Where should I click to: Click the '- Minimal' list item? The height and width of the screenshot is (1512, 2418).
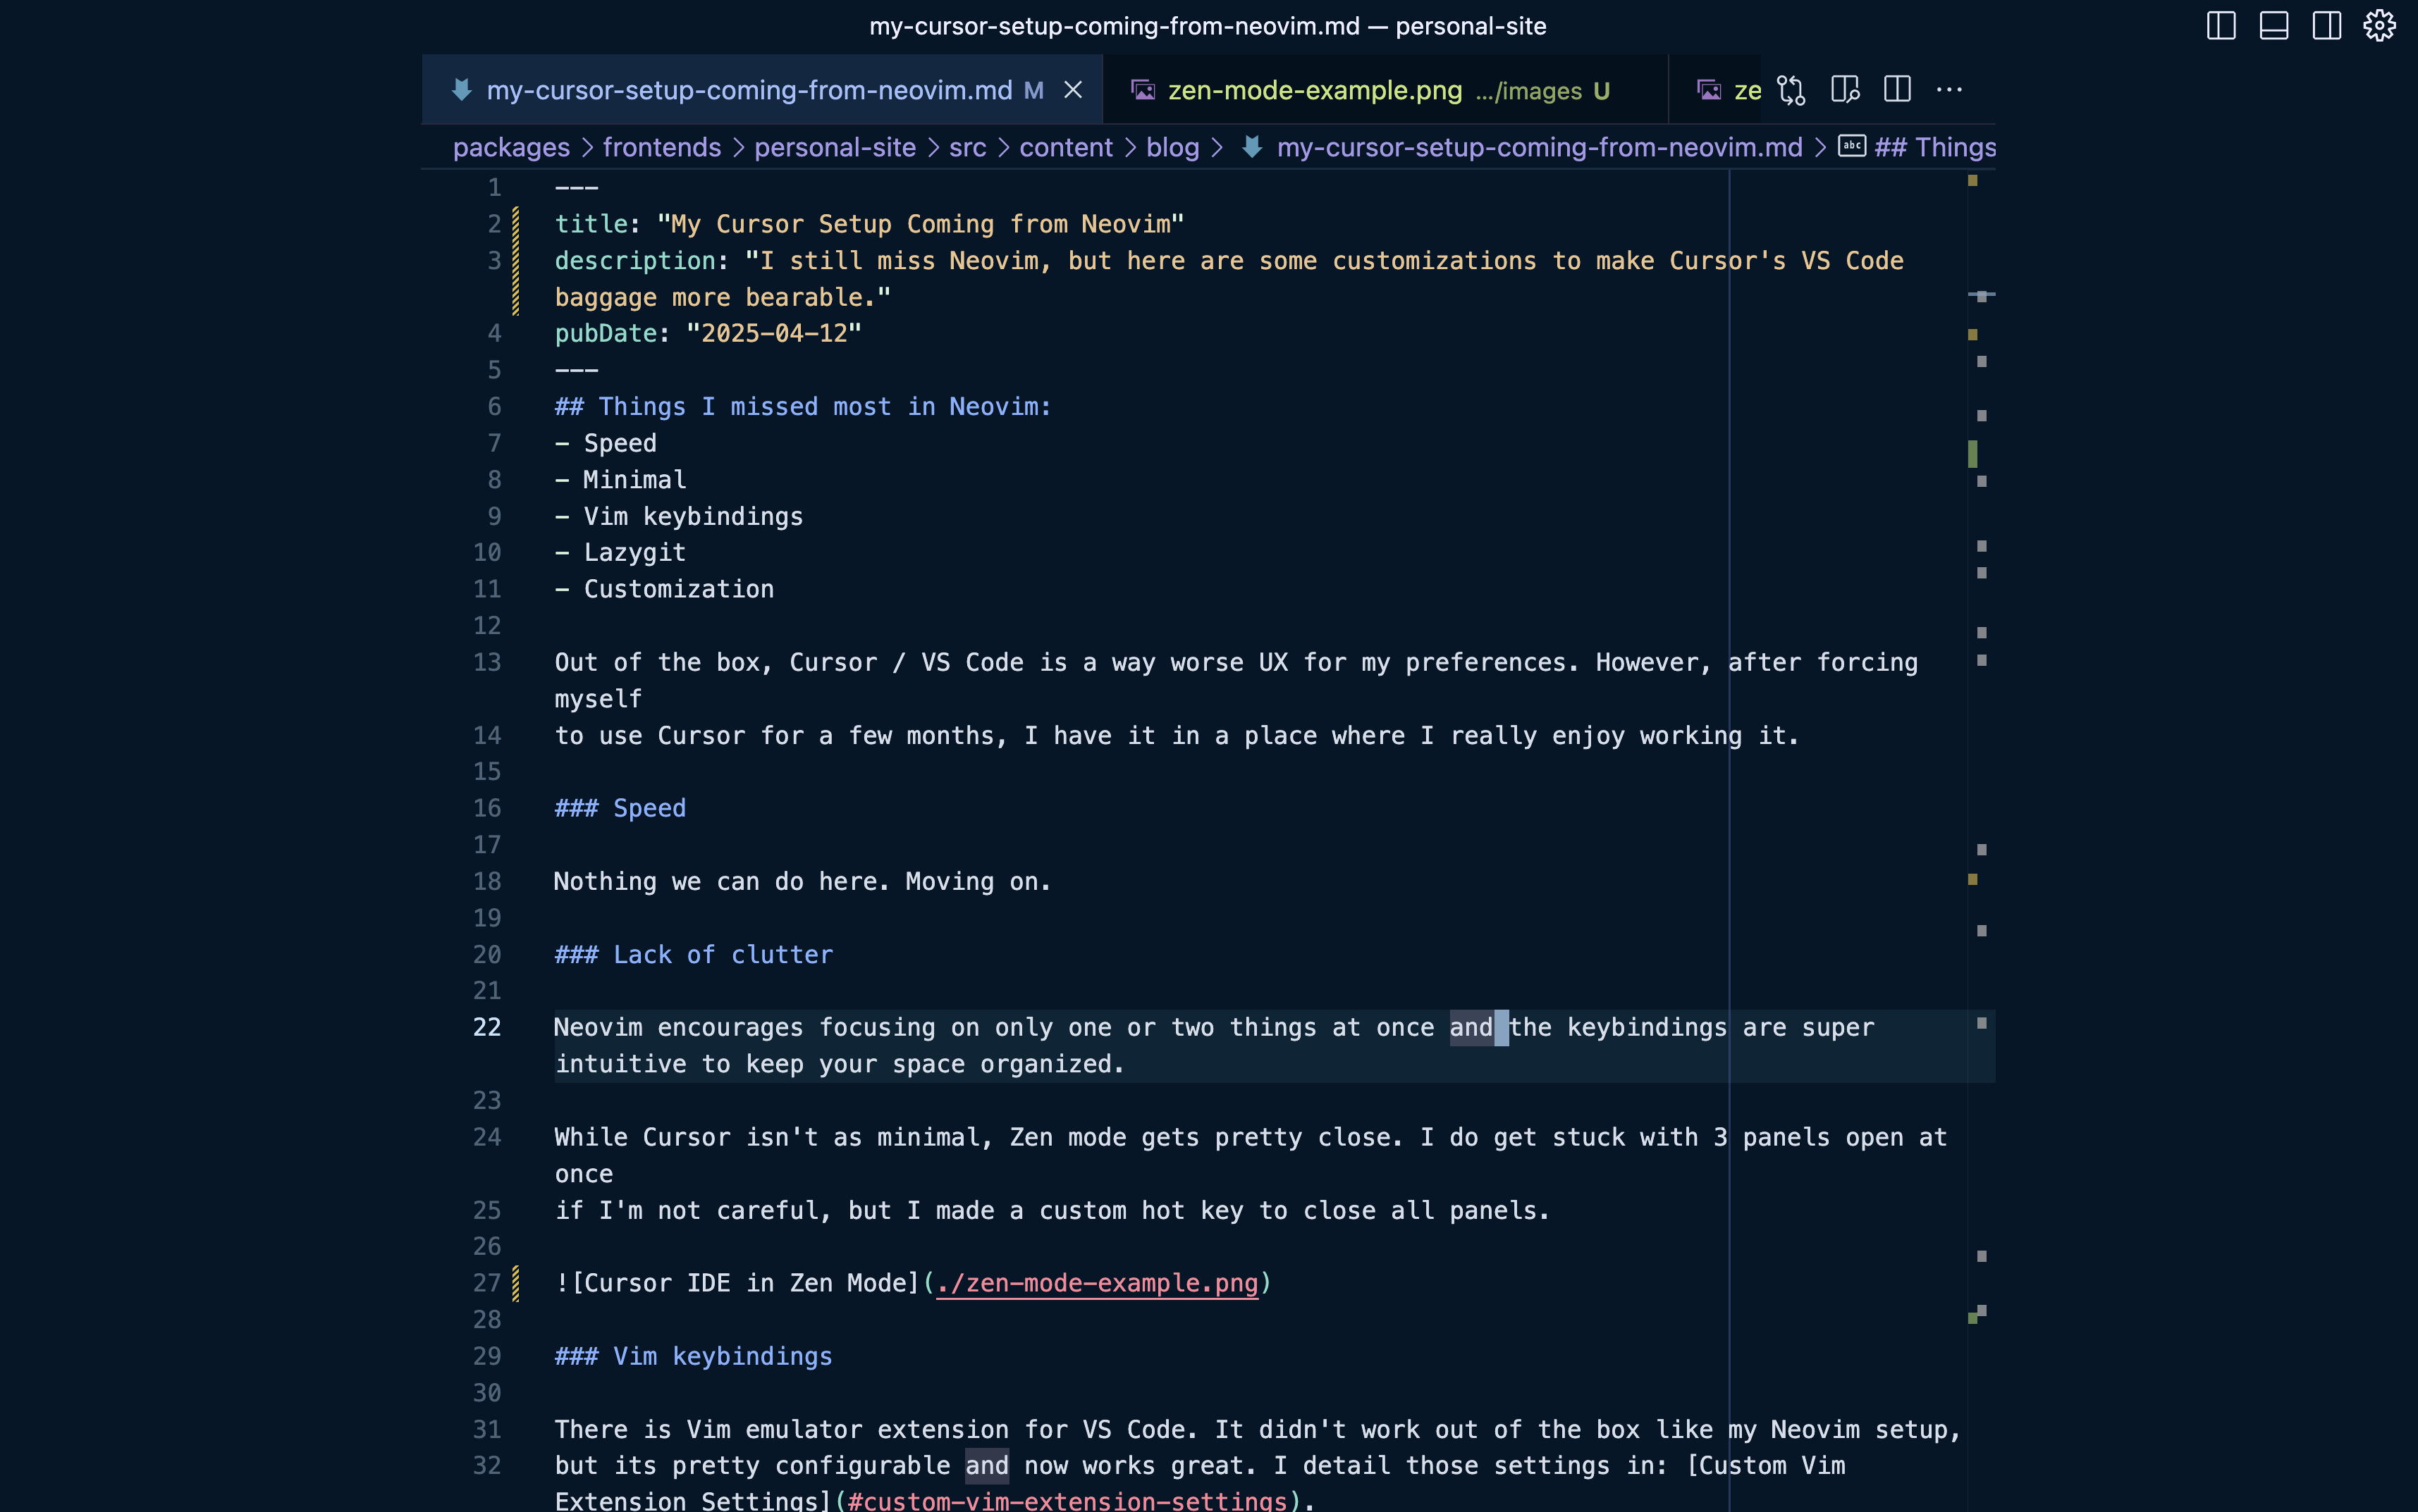click(x=621, y=479)
